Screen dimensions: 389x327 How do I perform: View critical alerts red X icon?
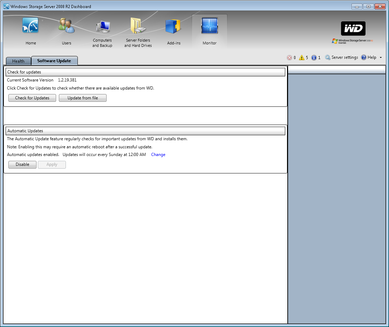(x=289, y=58)
